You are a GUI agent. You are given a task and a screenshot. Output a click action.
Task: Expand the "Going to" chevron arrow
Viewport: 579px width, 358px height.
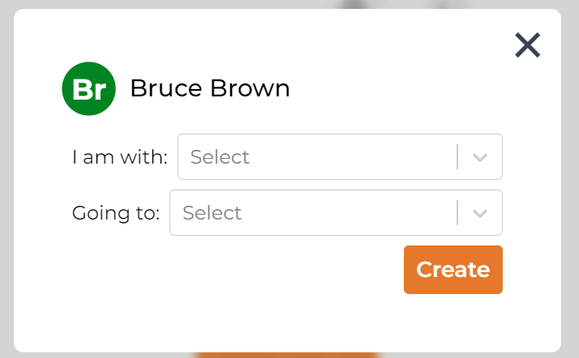point(480,213)
